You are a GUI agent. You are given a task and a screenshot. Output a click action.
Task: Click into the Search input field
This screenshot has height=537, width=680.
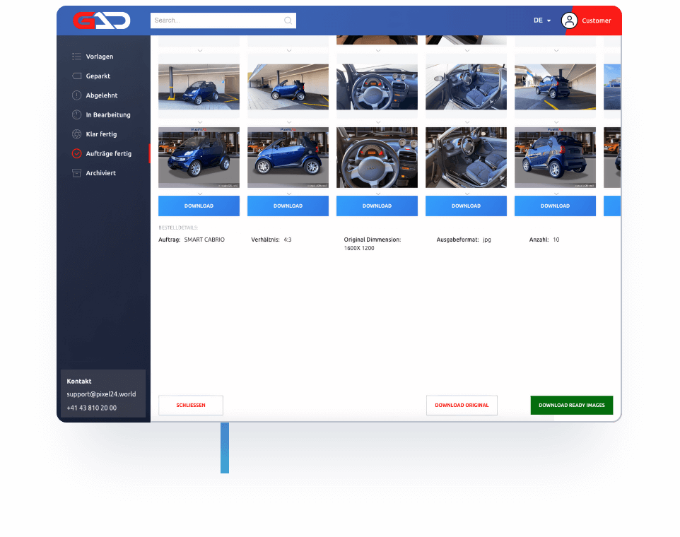click(x=216, y=20)
